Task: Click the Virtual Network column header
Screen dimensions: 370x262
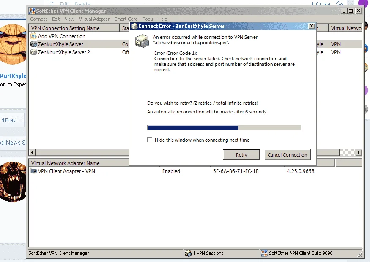Action: pos(345,28)
